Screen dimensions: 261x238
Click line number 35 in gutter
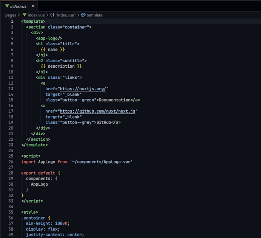coord(11,212)
